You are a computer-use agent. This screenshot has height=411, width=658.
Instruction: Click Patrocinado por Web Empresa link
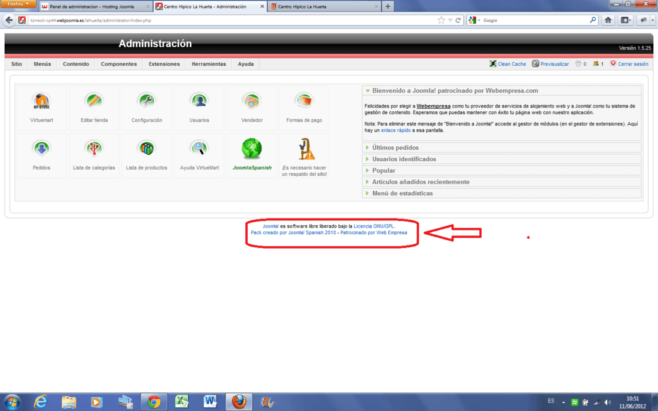coord(373,232)
